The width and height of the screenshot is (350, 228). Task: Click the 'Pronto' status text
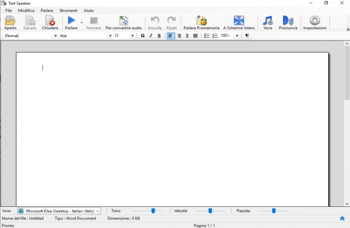(8, 226)
